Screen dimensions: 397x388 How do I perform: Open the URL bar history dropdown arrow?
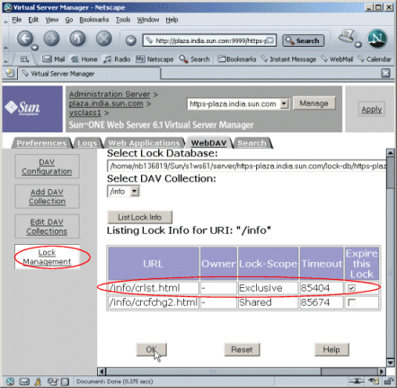269,41
